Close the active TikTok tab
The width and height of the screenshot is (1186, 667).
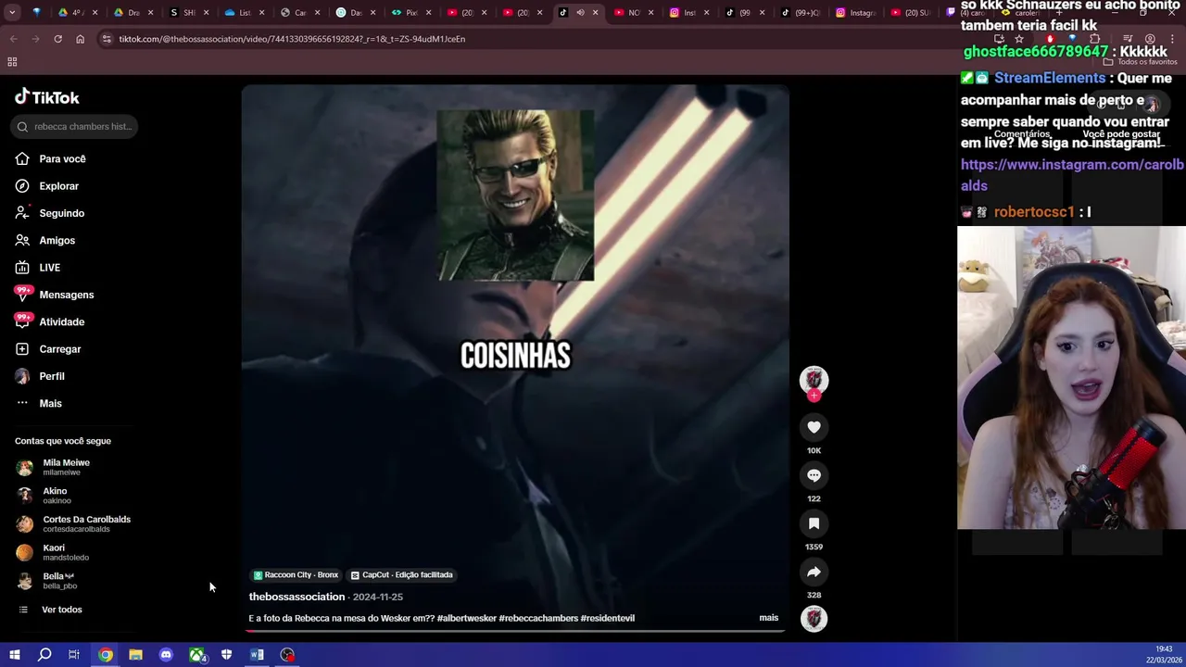pyautogui.click(x=596, y=13)
